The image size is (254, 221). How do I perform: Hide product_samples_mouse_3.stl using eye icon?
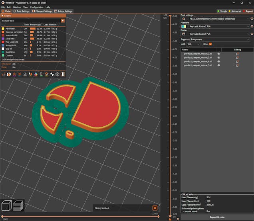pyautogui.click(x=218, y=58)
